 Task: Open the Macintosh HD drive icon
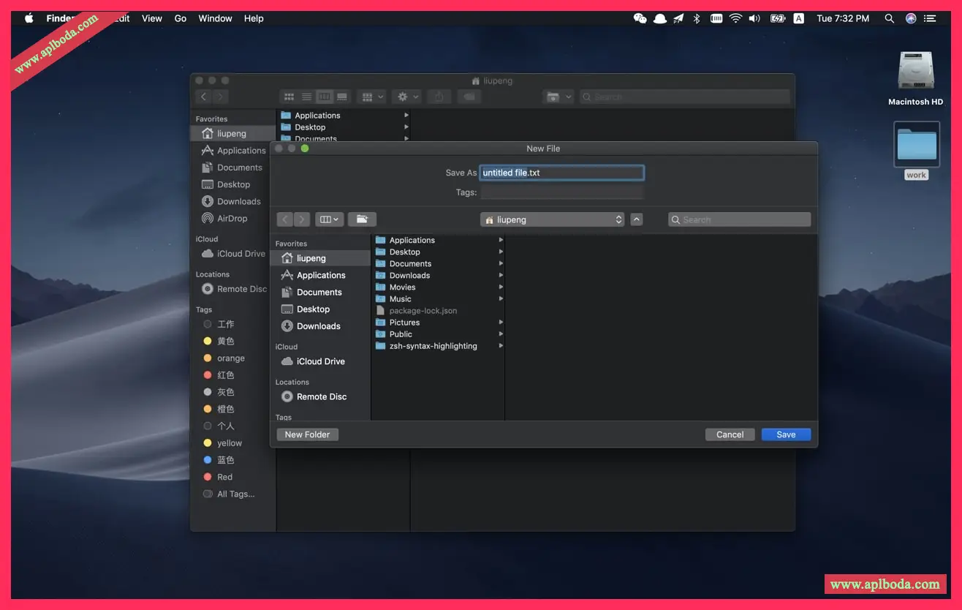coord(915,72)
